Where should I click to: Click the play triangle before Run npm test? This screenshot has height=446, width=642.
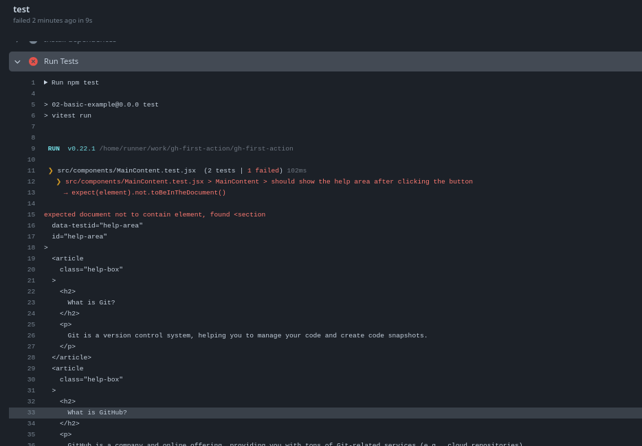coord(46,82)
